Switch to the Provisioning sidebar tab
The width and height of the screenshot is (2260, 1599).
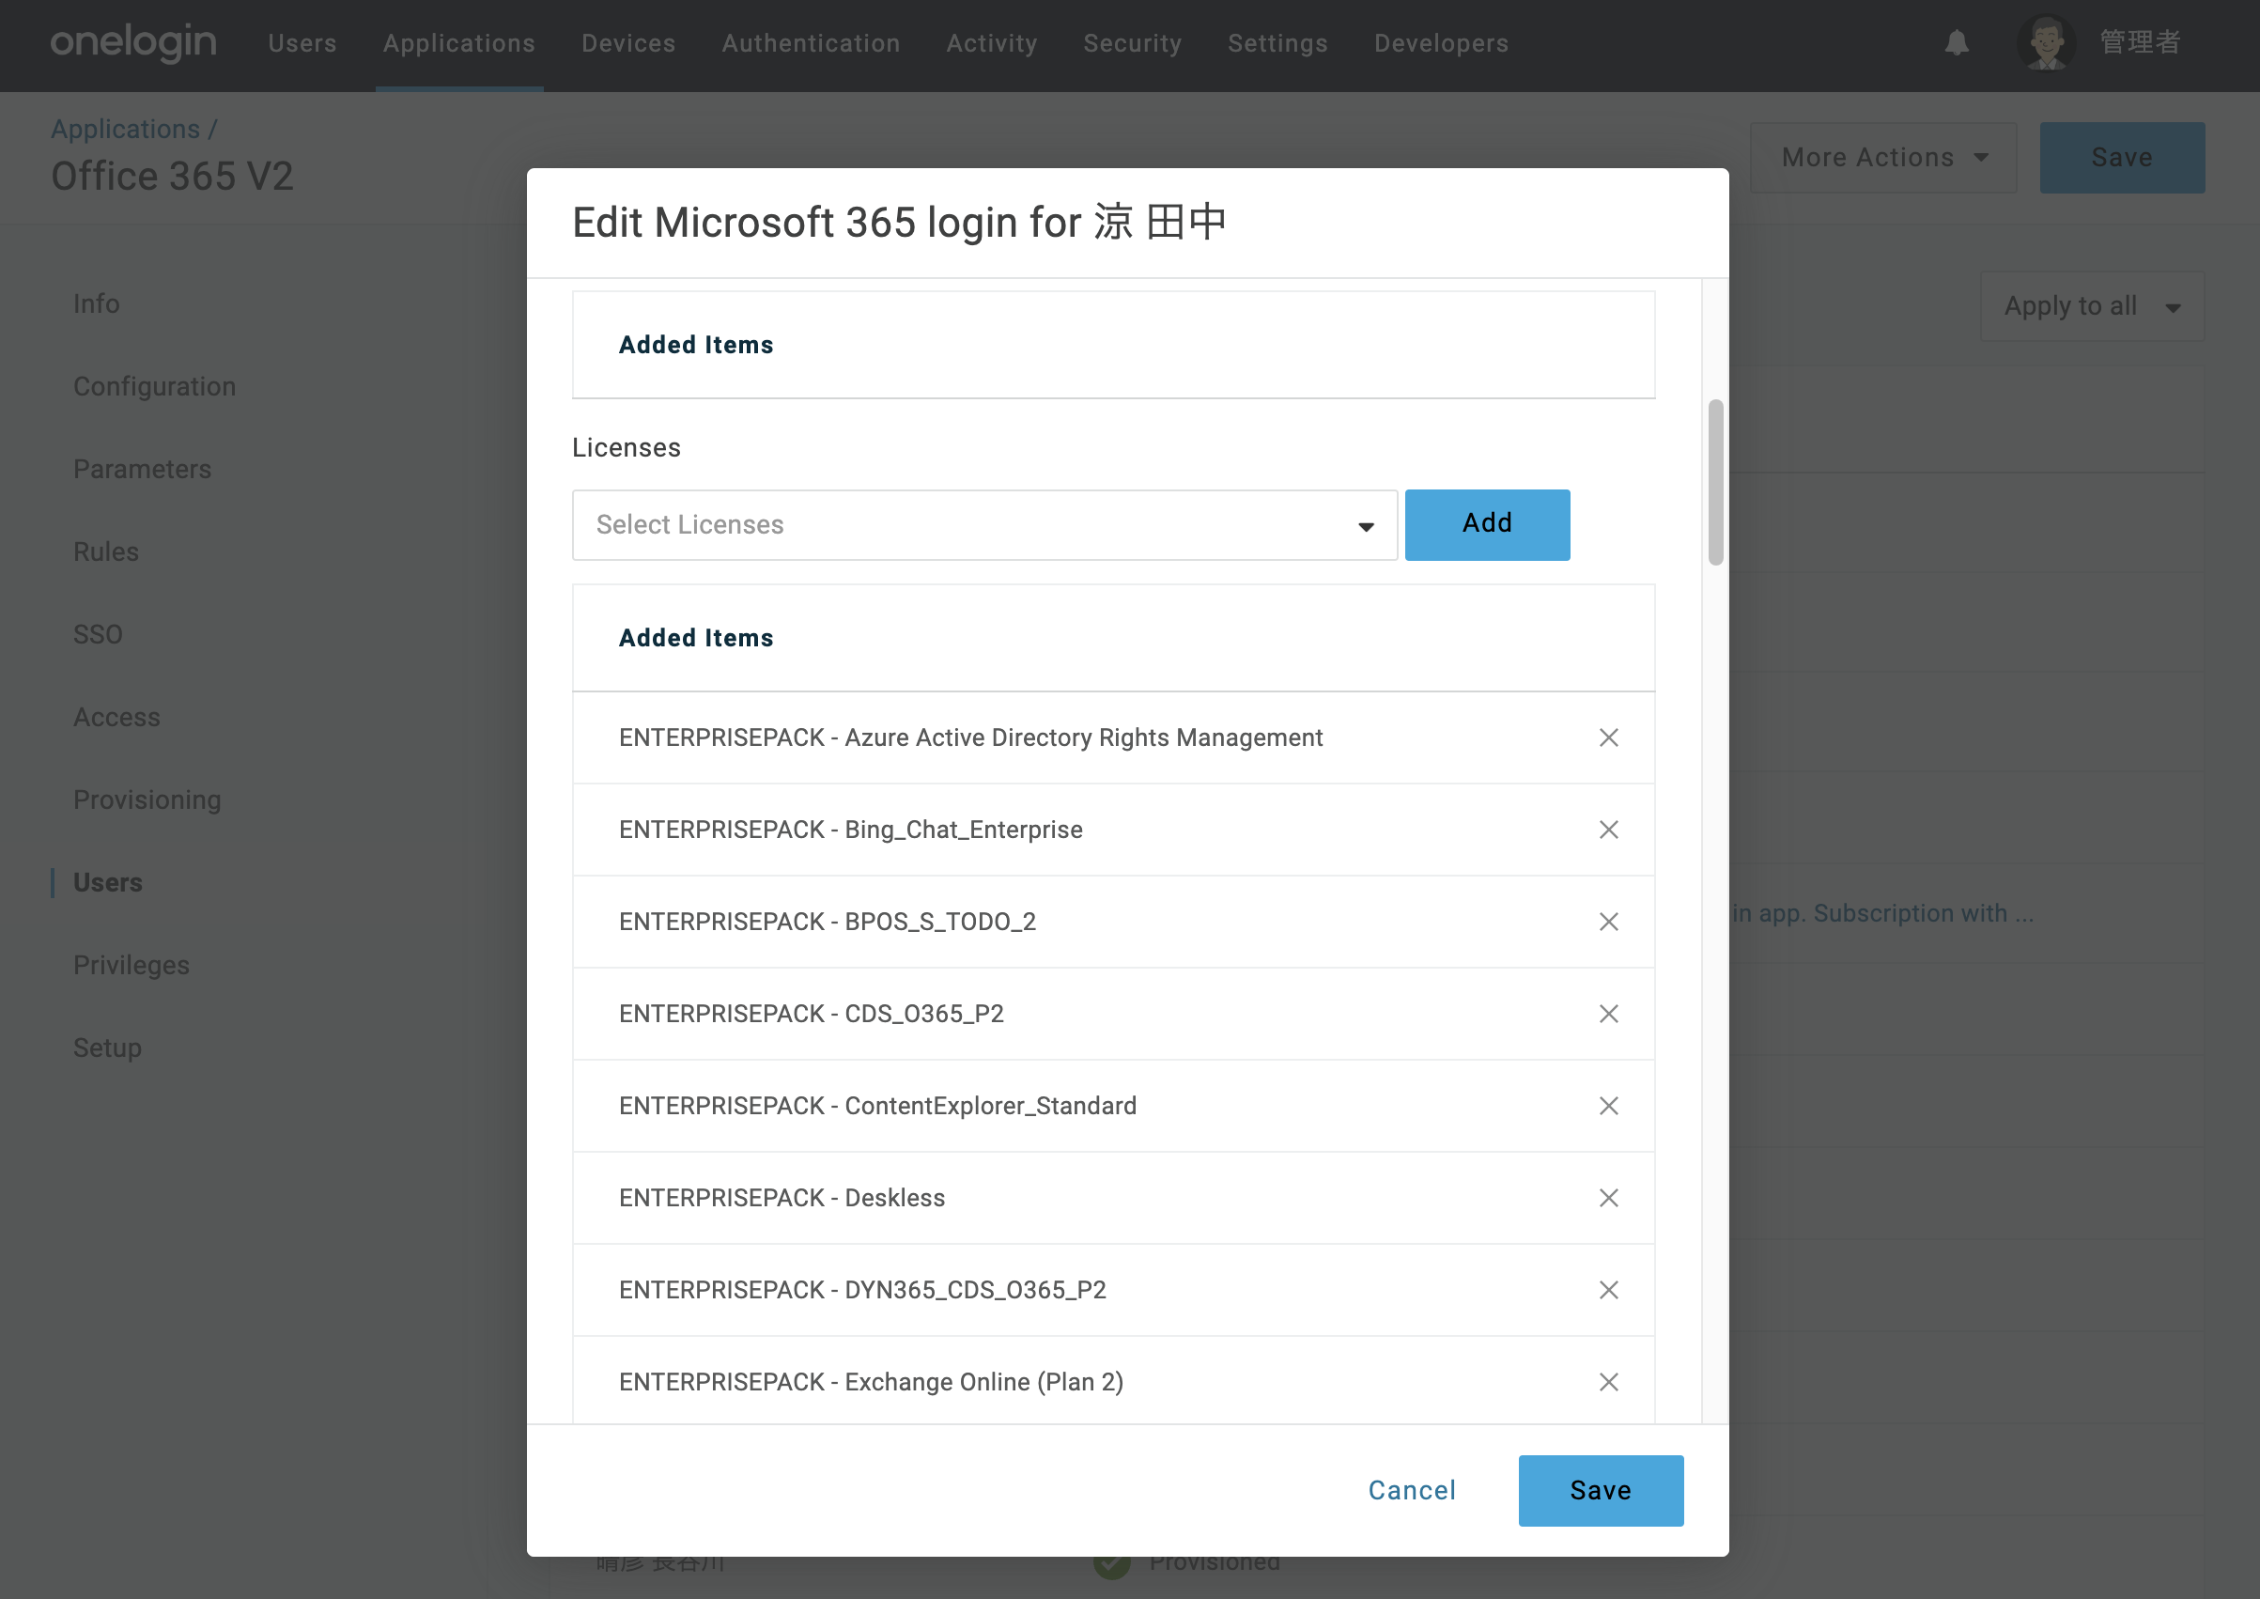tap(147, 799)
